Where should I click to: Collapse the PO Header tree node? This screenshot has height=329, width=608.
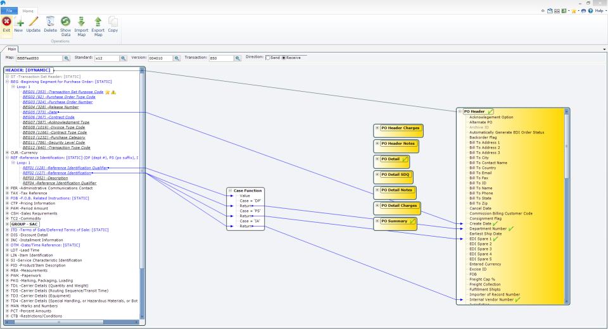click(x=460, y=111)
